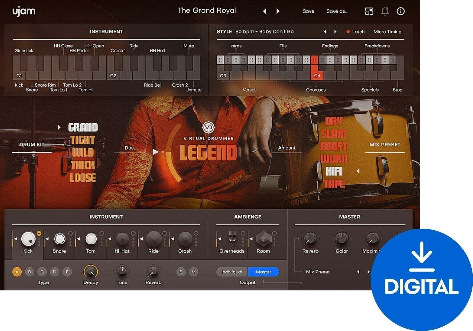Open the info icon in header
Image resolution: width=473 pixels, height=331 pixels.
pos(400,11)
